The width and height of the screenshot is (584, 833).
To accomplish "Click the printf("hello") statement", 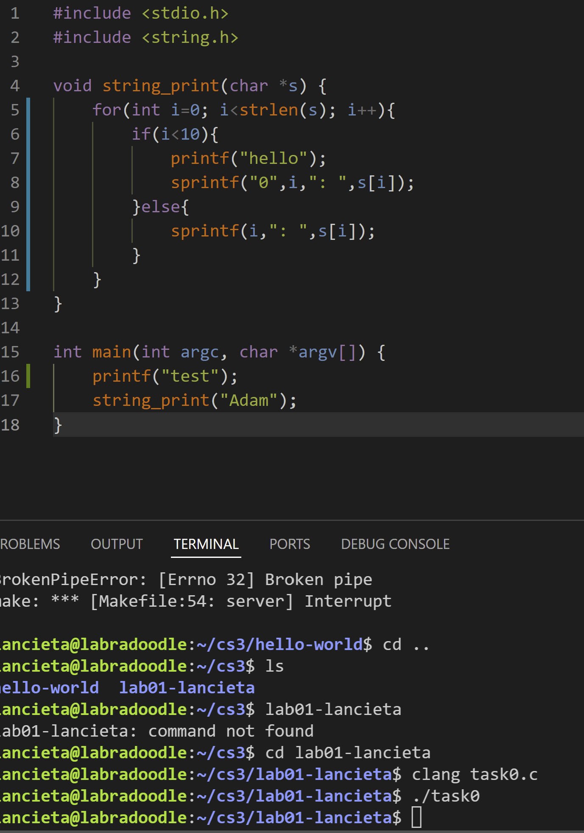I will point(248,158).
